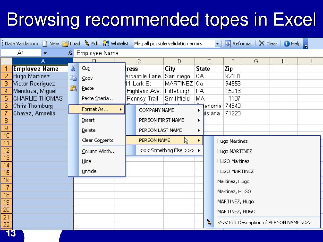This screenshot has height=242, width=323.
Task: Open the Name Box dropdown arrow
Action: point(45,53)
